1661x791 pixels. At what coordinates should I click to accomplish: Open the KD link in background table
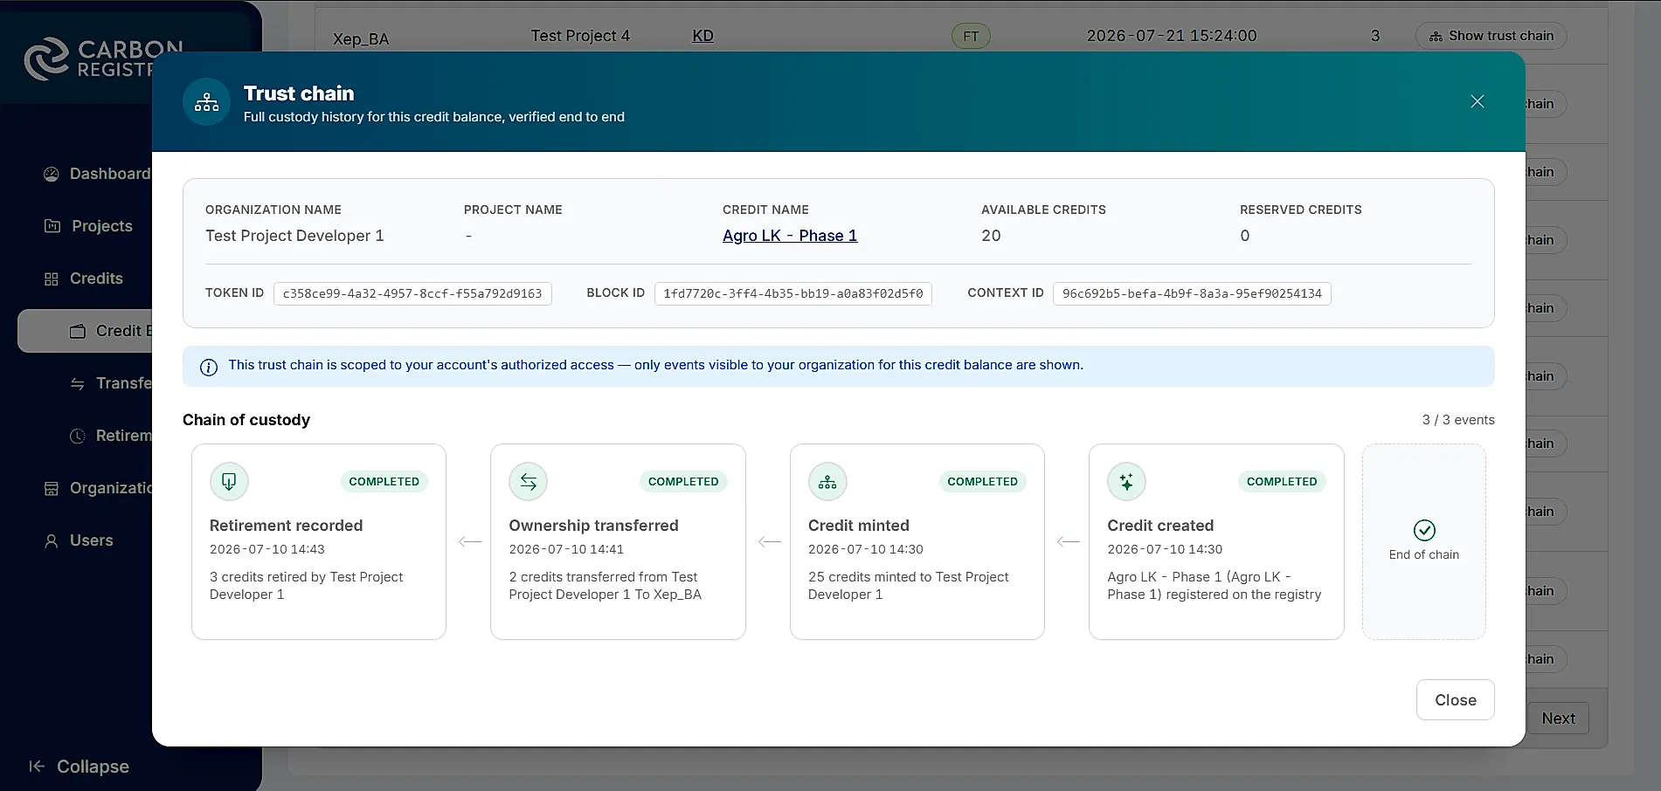(702, 36)
